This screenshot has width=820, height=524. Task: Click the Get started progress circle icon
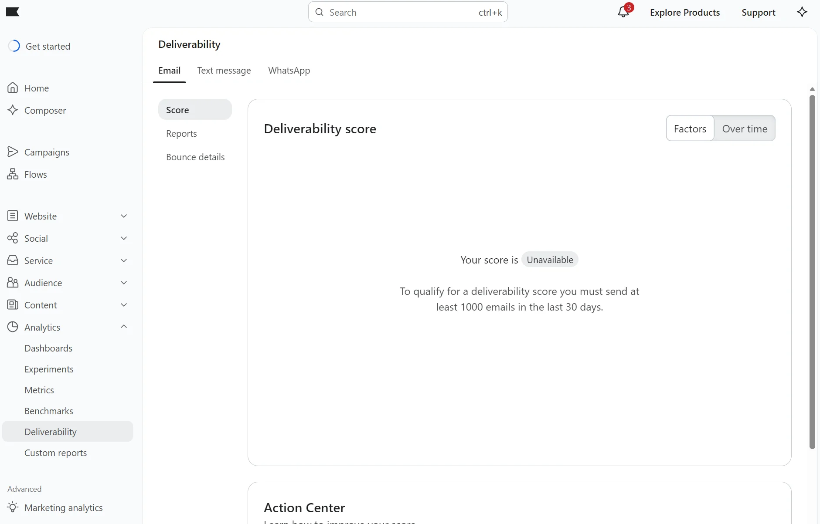point(14,46)
